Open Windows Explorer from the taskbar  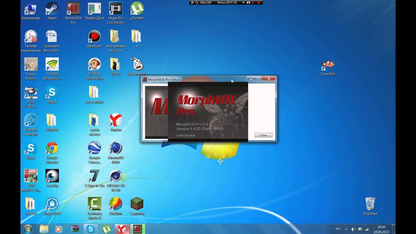[x=44, y=229]
